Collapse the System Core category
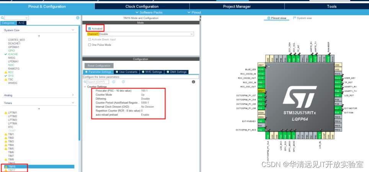This screenshot has width=369, height=172. pos(73,30)
